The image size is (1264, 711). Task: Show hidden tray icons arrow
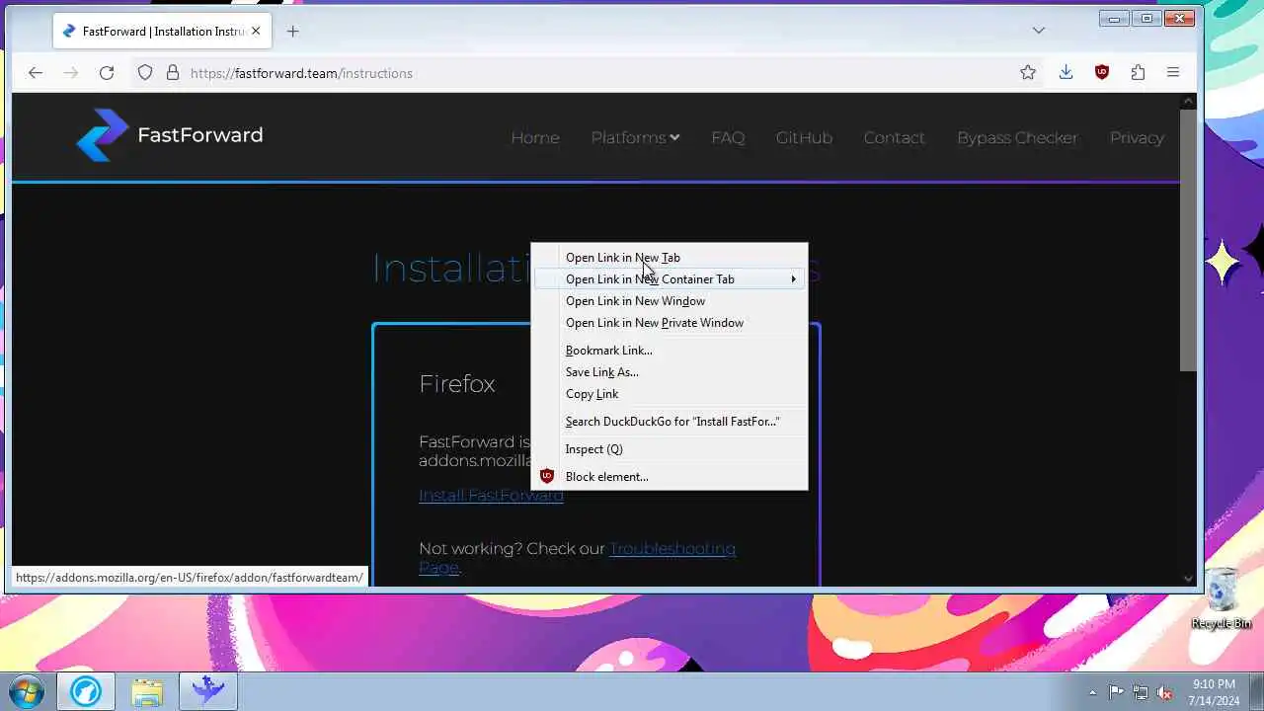(x=1092, y=692)
